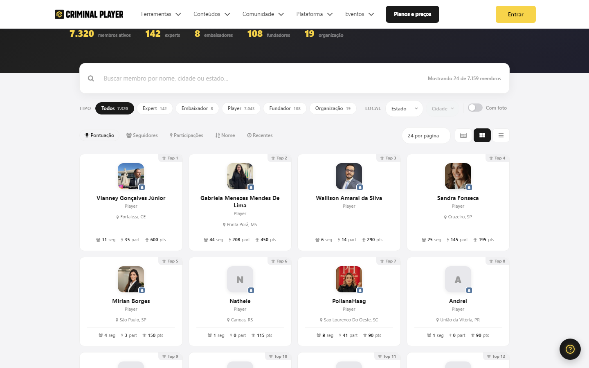This screenshot has height=368, width=589.
Task: Filter members by Expert type
Action: 155,108
